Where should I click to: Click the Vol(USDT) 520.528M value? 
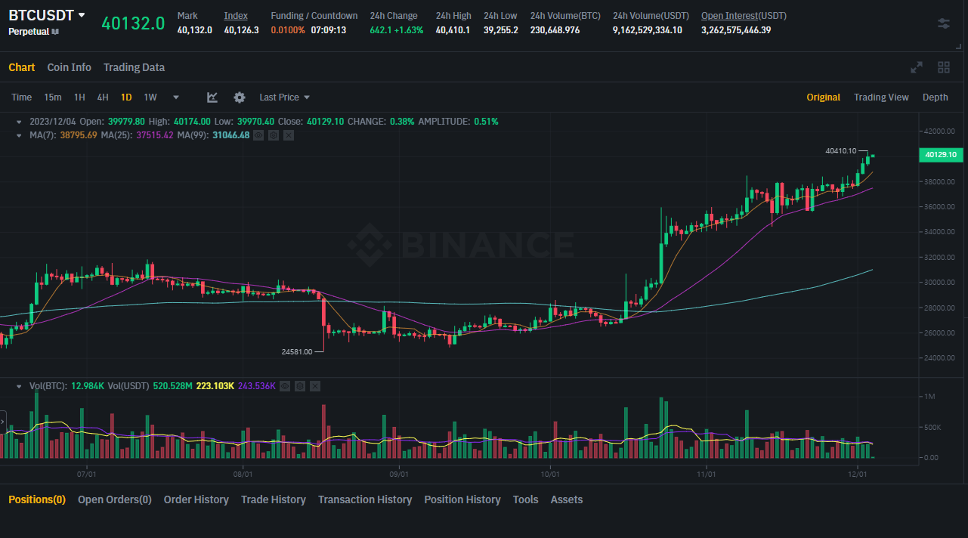pos(173,386)
